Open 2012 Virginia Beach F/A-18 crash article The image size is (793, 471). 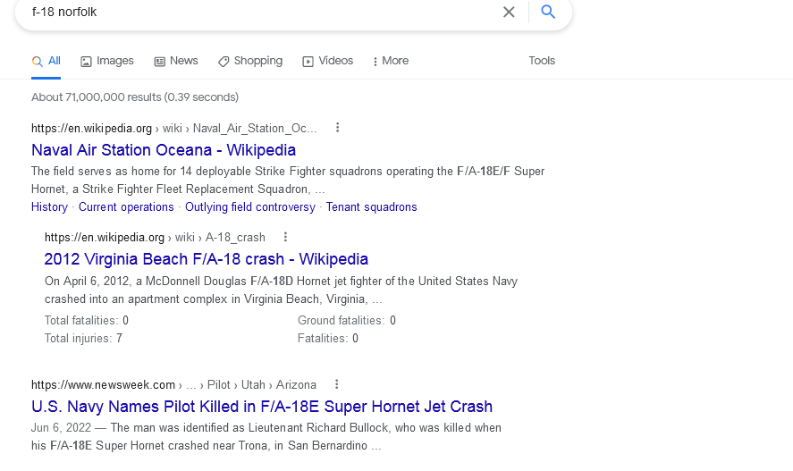[x=206, y=259]
